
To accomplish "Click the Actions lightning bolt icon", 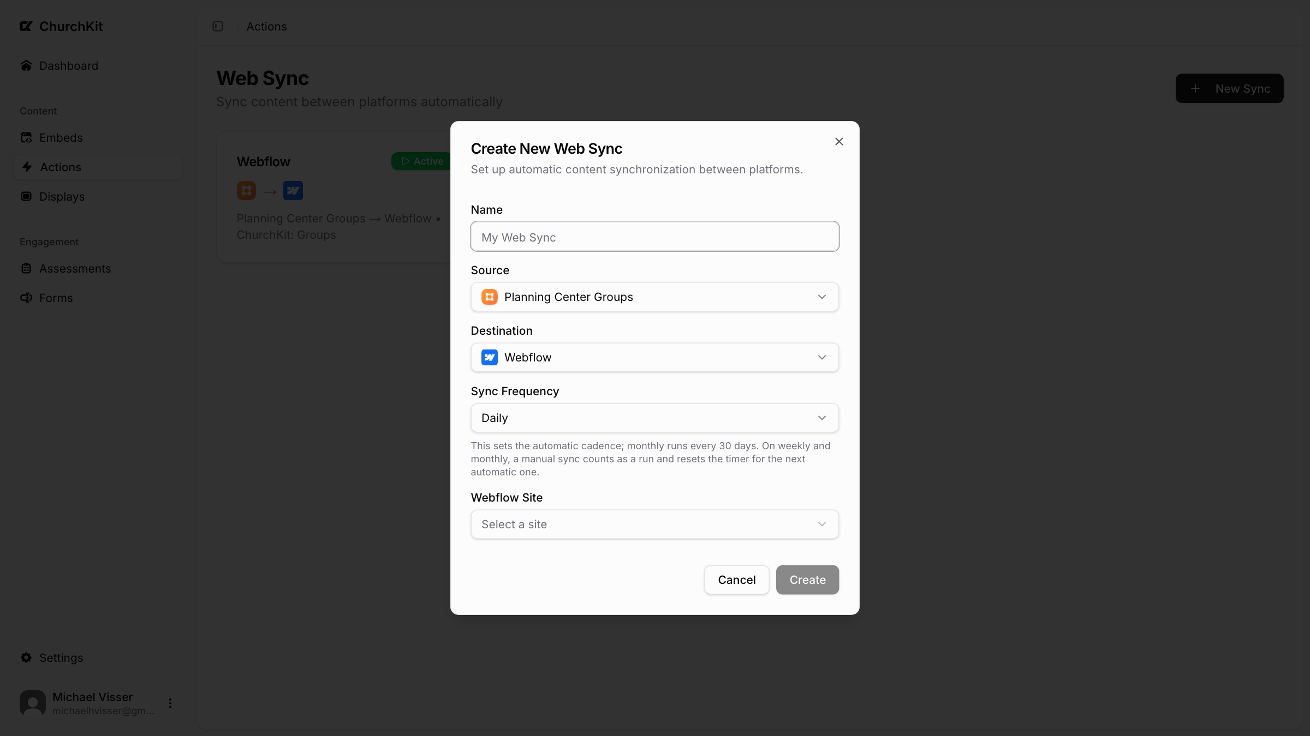I will coord(27,167).
